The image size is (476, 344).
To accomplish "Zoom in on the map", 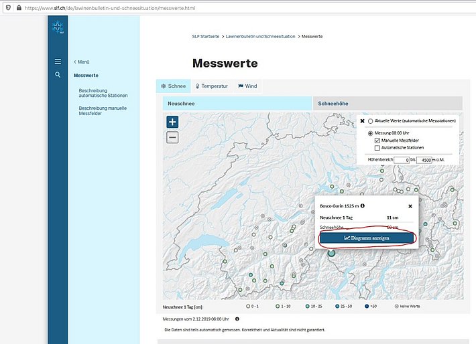I will coord(172,122).
